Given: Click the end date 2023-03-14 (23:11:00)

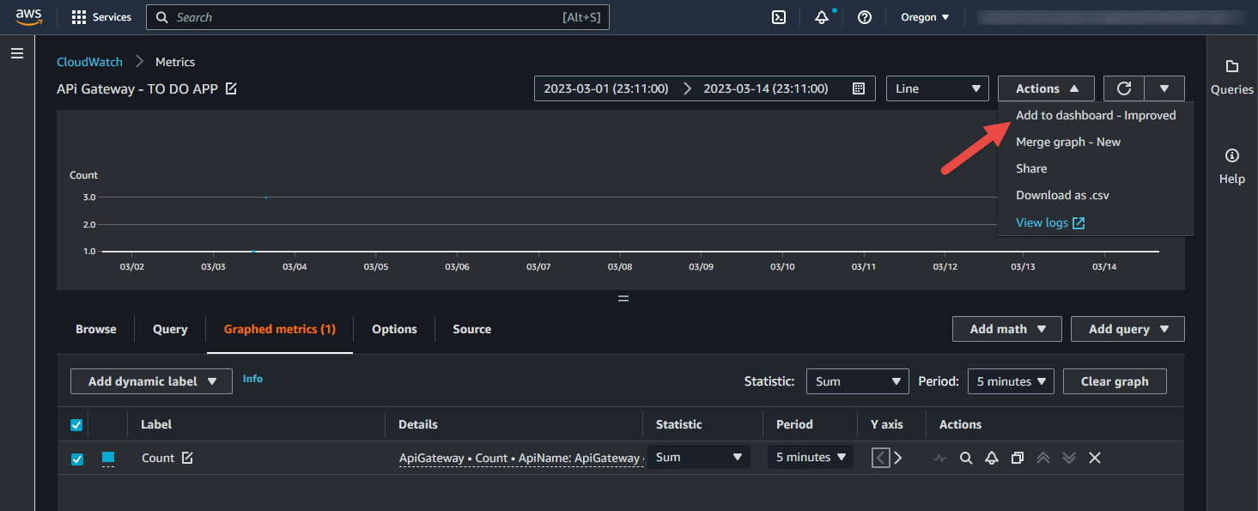Looking at the screenshot, I should [766, 88].
